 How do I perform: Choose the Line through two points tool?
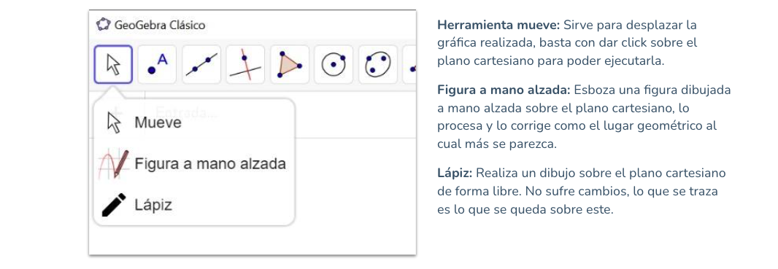click(201, 64)
